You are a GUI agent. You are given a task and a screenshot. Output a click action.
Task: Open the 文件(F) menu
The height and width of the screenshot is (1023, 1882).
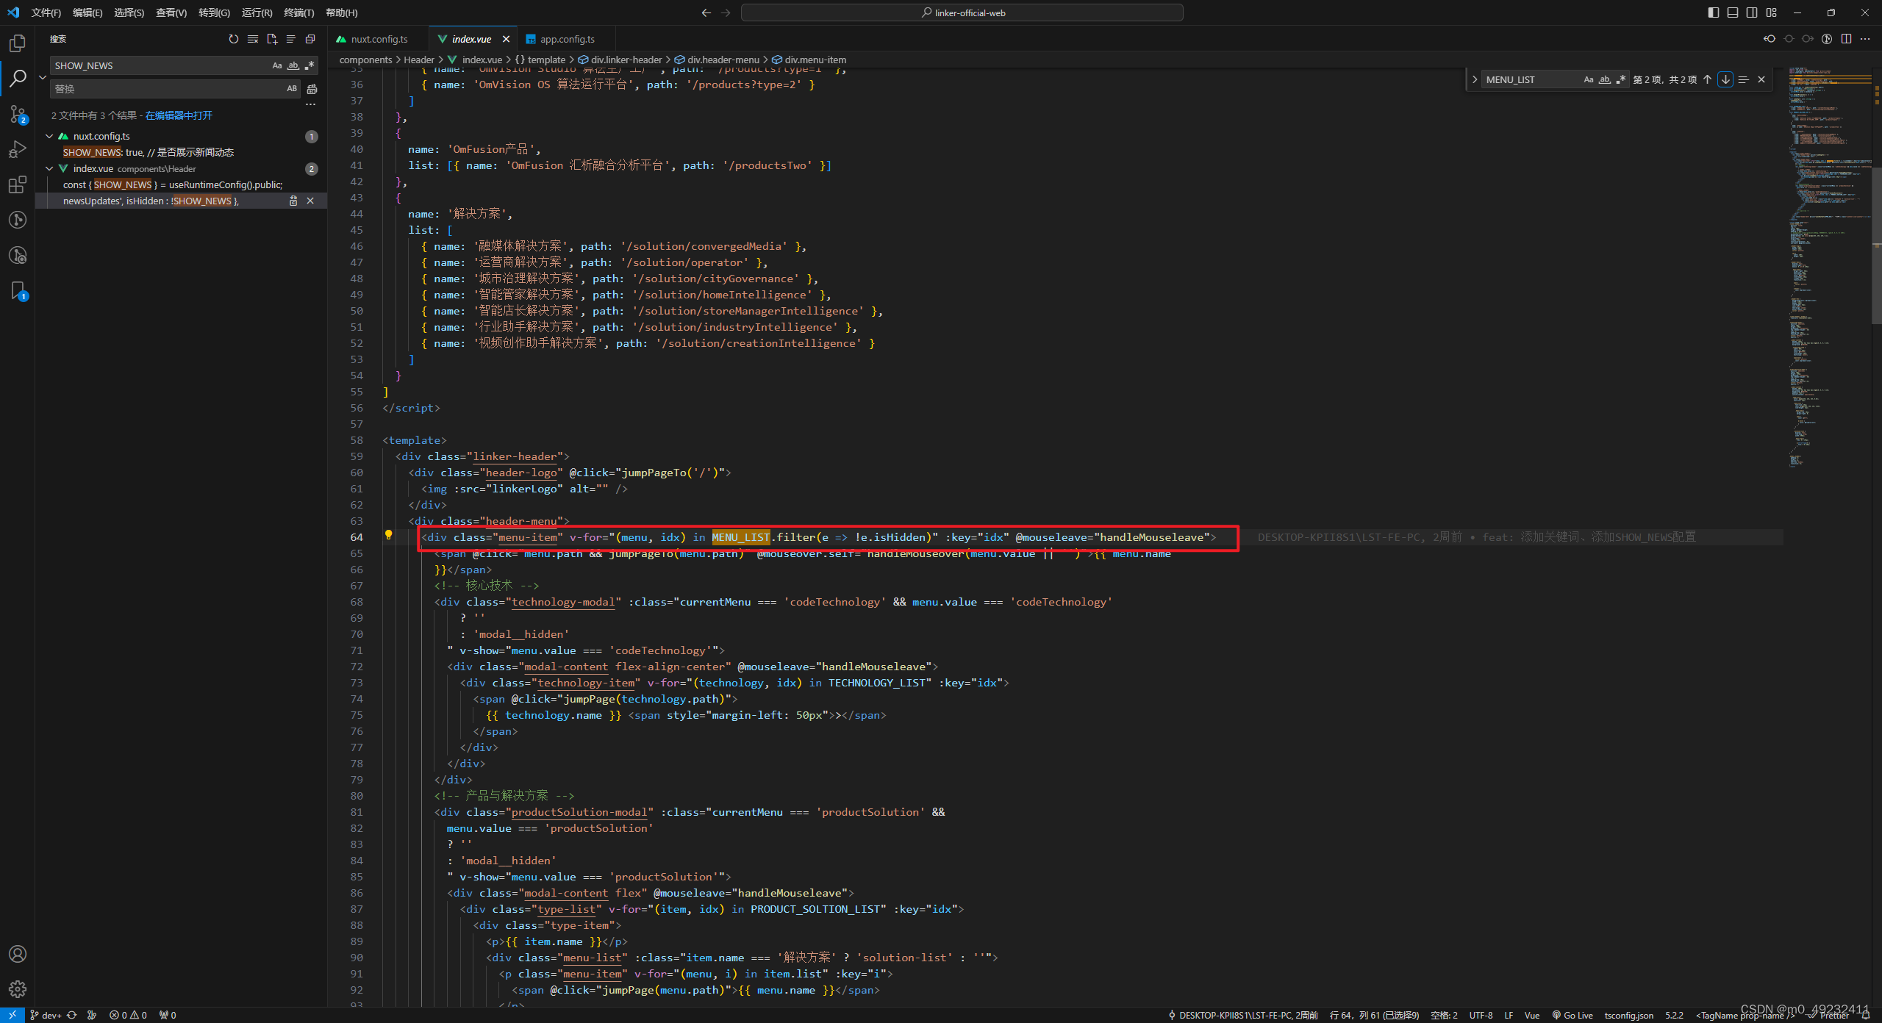[x=46, y=12]
